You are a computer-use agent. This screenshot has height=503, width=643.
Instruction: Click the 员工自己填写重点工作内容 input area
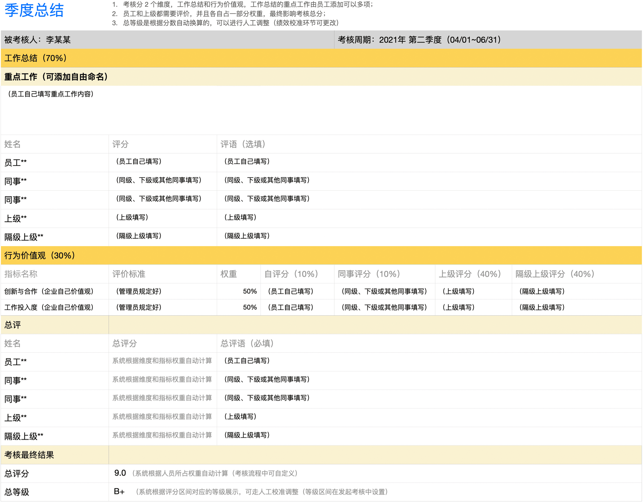click(x=321, y=110)
